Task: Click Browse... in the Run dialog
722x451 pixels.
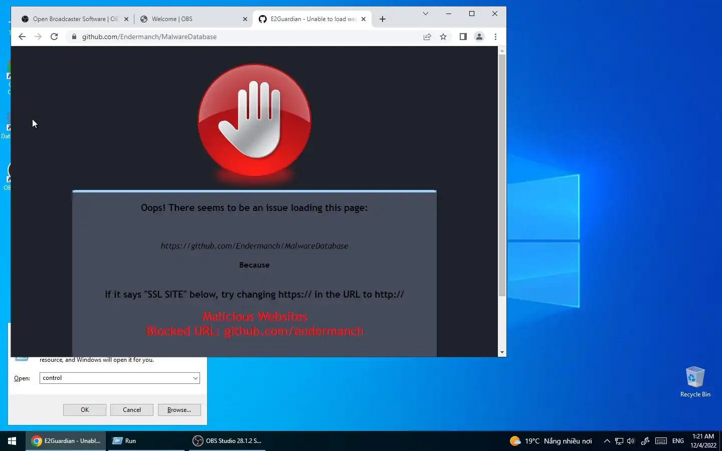Action: click(179, 410)
